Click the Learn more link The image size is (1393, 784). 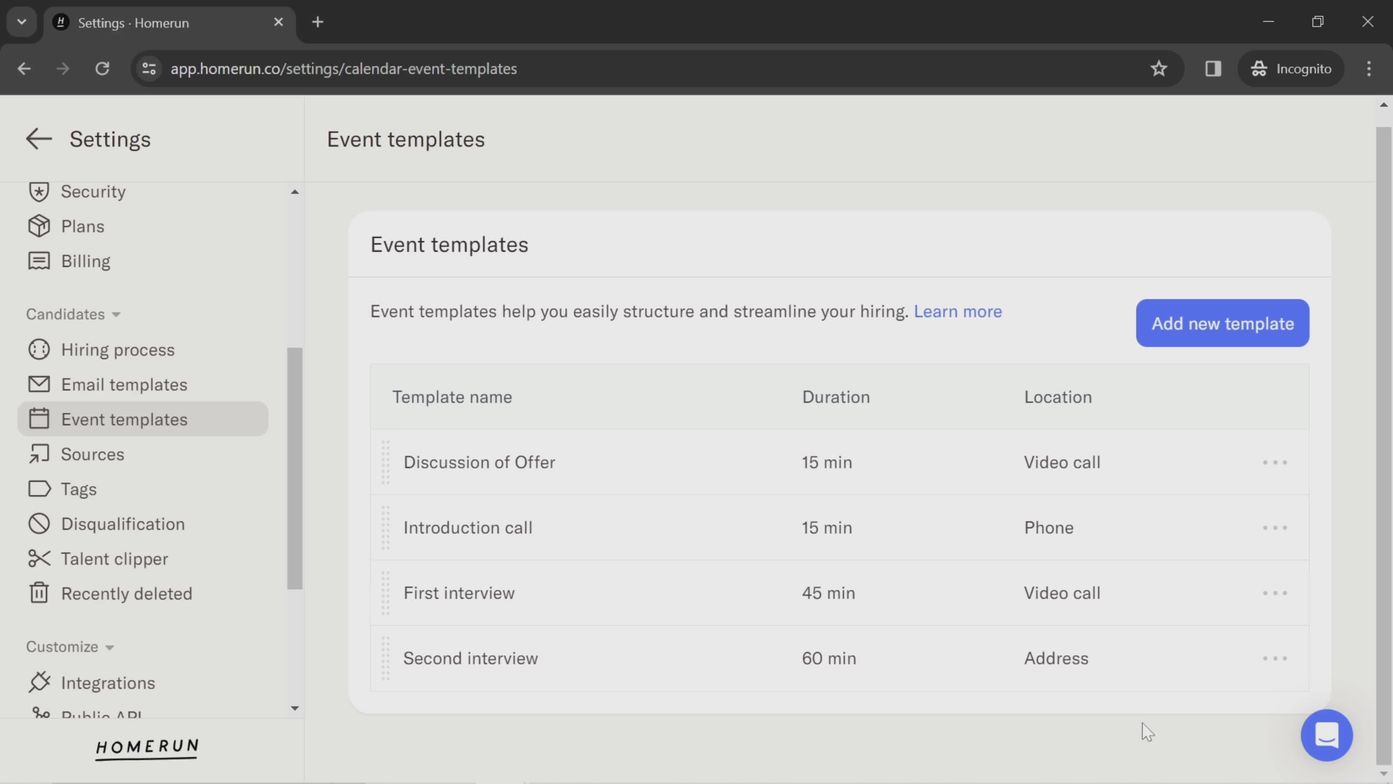958,311
